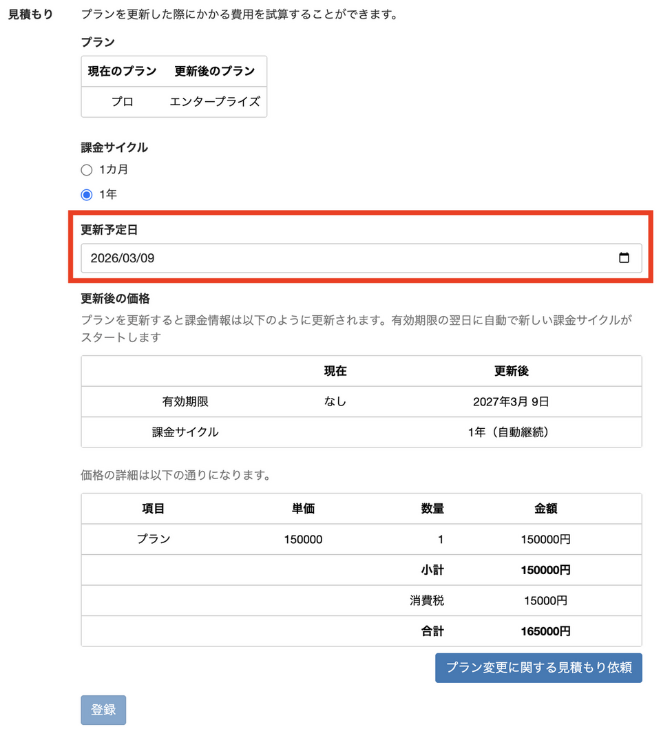Open the calendar picker icon in date field

pos(624,258)
